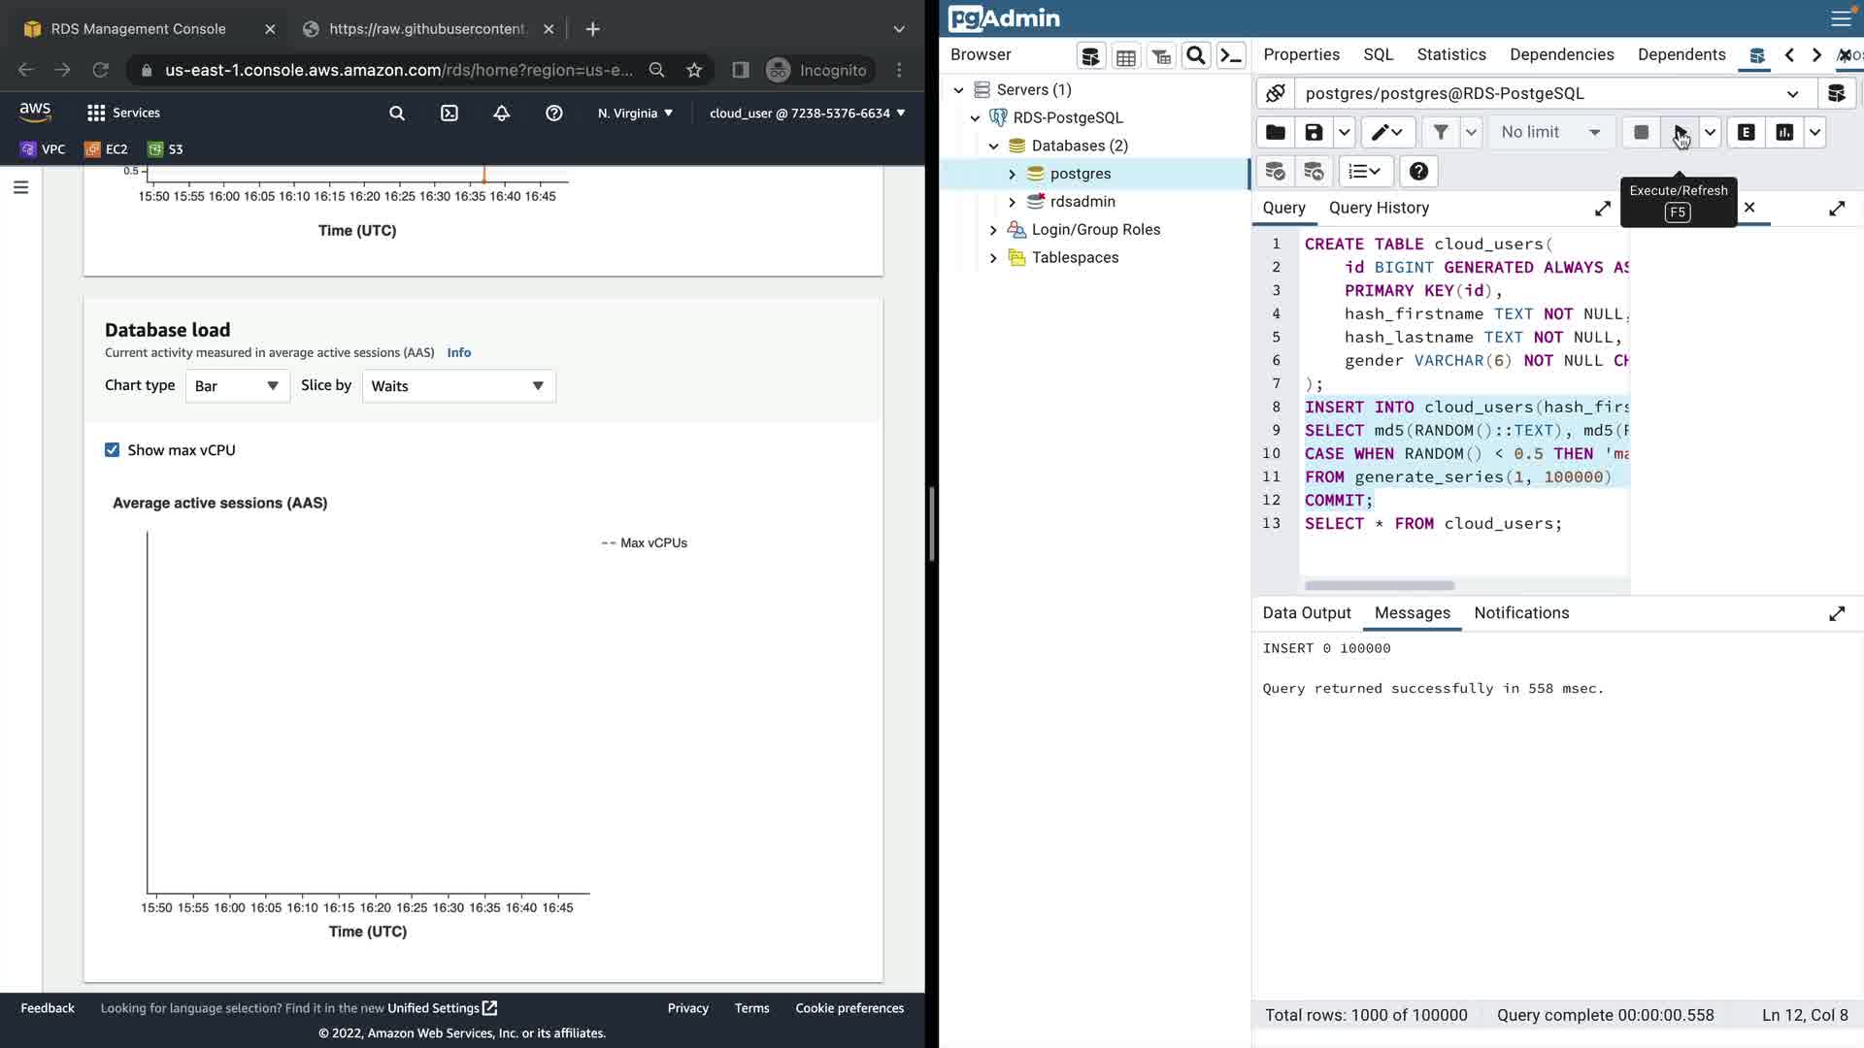The height and width of the screenshot is (1048, 1864).
Task: Open Query Tool help question mark icon
Action: tap(1418, 172)
